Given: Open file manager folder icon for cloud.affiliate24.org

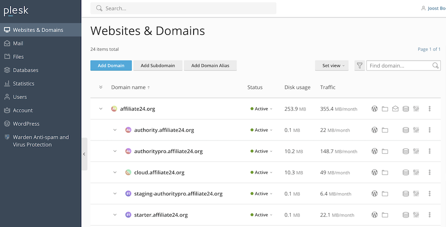Looking at the screenshot, I should tap(385, 173).
